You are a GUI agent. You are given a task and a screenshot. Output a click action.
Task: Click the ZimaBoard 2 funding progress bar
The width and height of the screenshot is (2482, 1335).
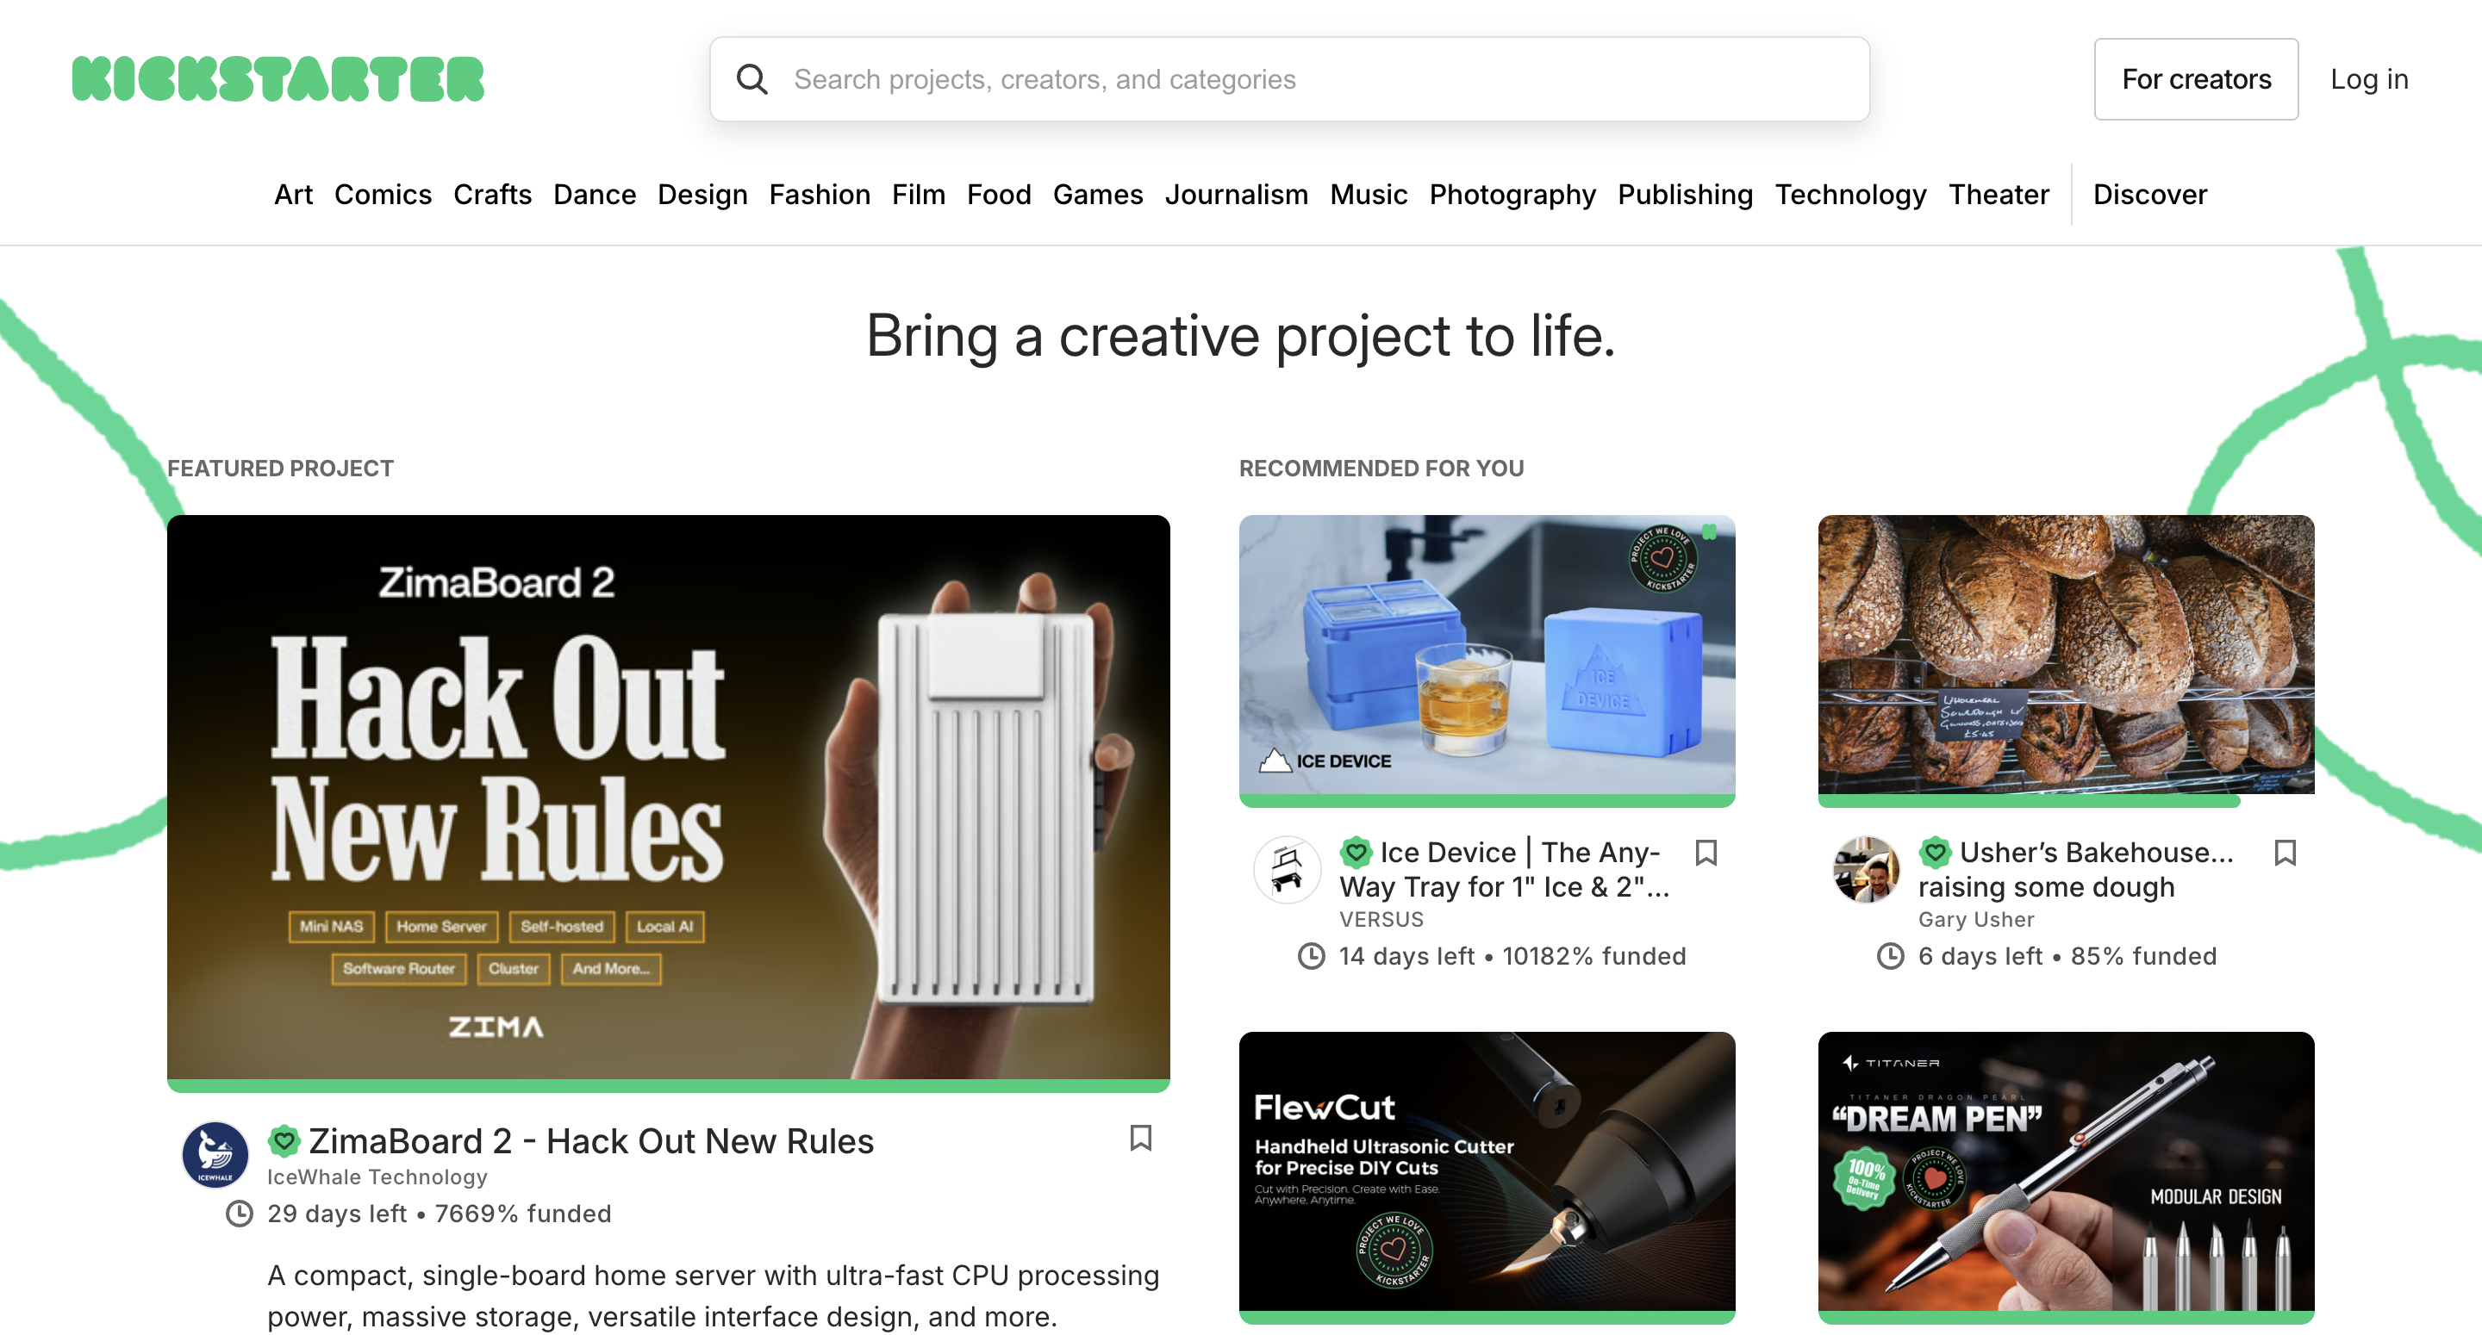[669, 1085]
